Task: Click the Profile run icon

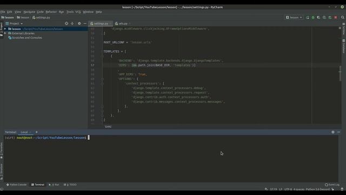Action: click(324, 17)
